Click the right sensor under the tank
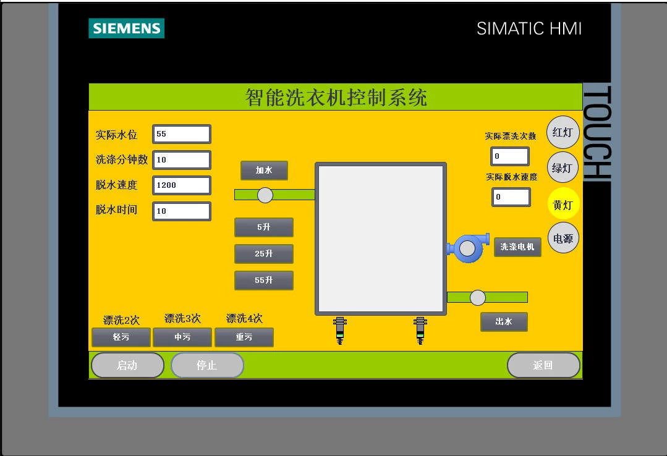 click(x=420, y=329)
